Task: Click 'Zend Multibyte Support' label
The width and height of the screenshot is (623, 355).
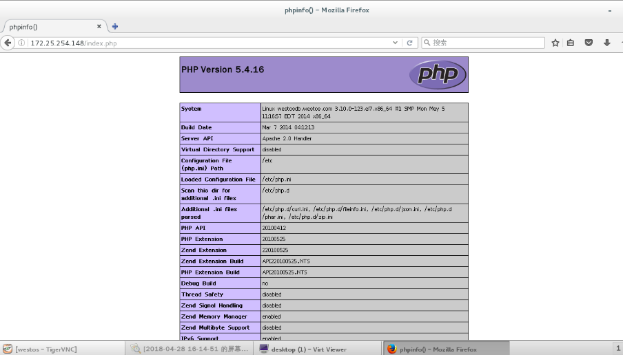Action: pyautogui.click(x=215, y=328)
